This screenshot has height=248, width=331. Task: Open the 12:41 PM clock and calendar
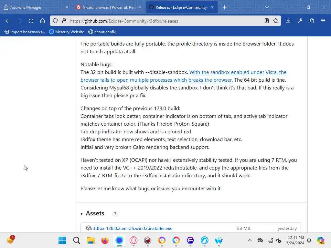click(x=295, y=240)
